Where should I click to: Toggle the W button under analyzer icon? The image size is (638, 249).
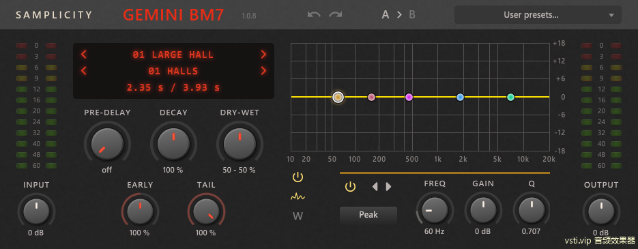[x=298, y=216]
